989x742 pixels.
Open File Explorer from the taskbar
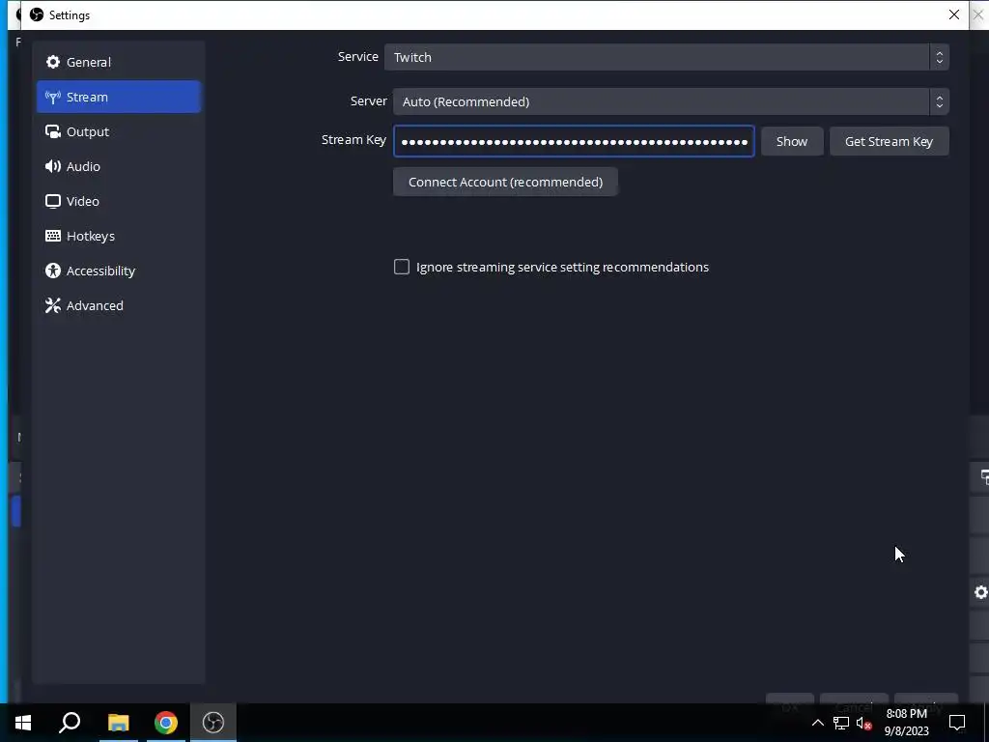pos(118,723)
